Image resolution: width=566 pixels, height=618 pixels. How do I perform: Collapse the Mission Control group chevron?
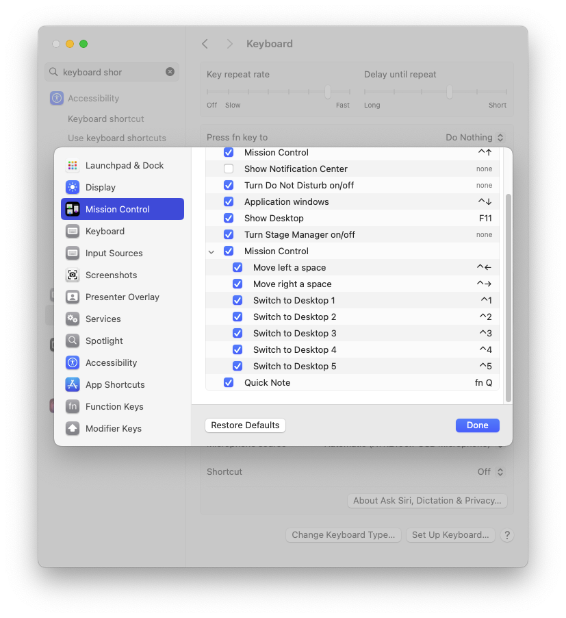click(211, 252)
